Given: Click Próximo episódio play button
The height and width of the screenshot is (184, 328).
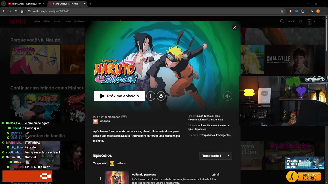Looking at the screenshot, I should point(119,96).
